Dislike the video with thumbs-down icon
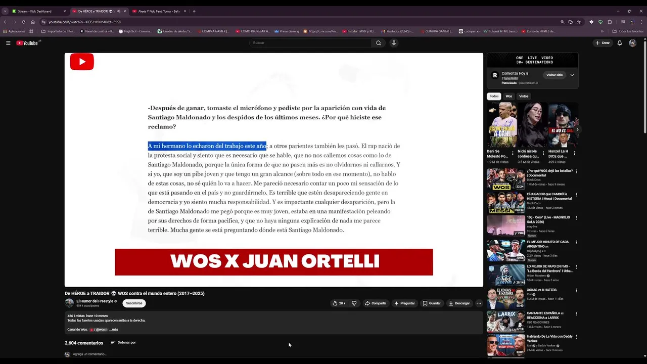This screenshot has width=647, height=364. pyautogui.click(x=354, y=303)
